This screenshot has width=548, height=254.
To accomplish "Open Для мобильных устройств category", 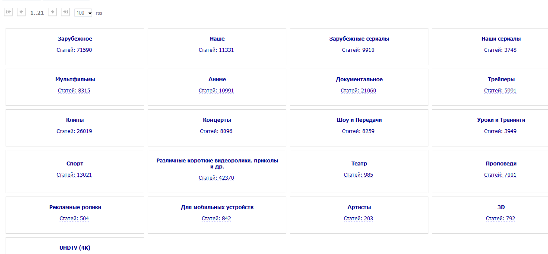I will [x=217, y=207].
